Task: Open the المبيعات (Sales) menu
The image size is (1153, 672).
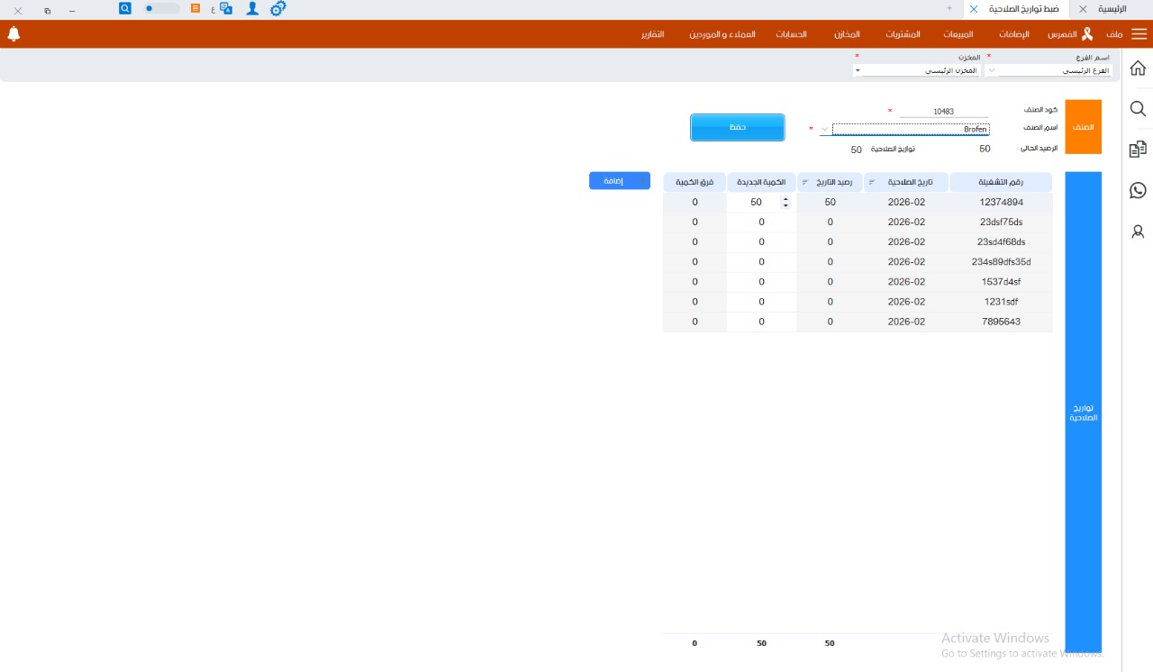Action: (x=958, y=34)
